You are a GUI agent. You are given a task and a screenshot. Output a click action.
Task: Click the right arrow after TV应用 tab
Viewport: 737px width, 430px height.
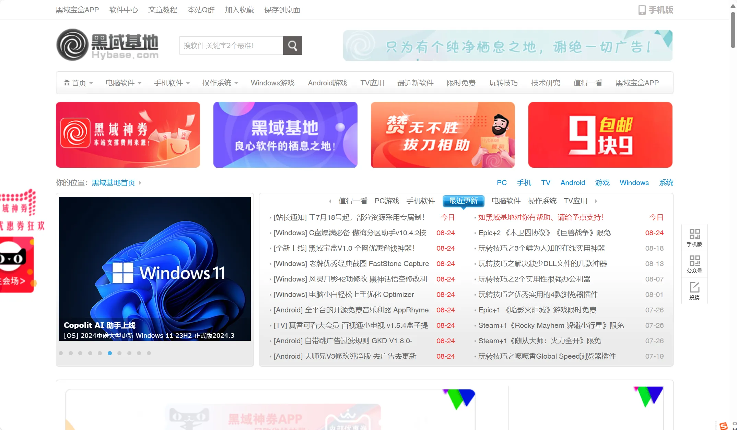point(596,201)
